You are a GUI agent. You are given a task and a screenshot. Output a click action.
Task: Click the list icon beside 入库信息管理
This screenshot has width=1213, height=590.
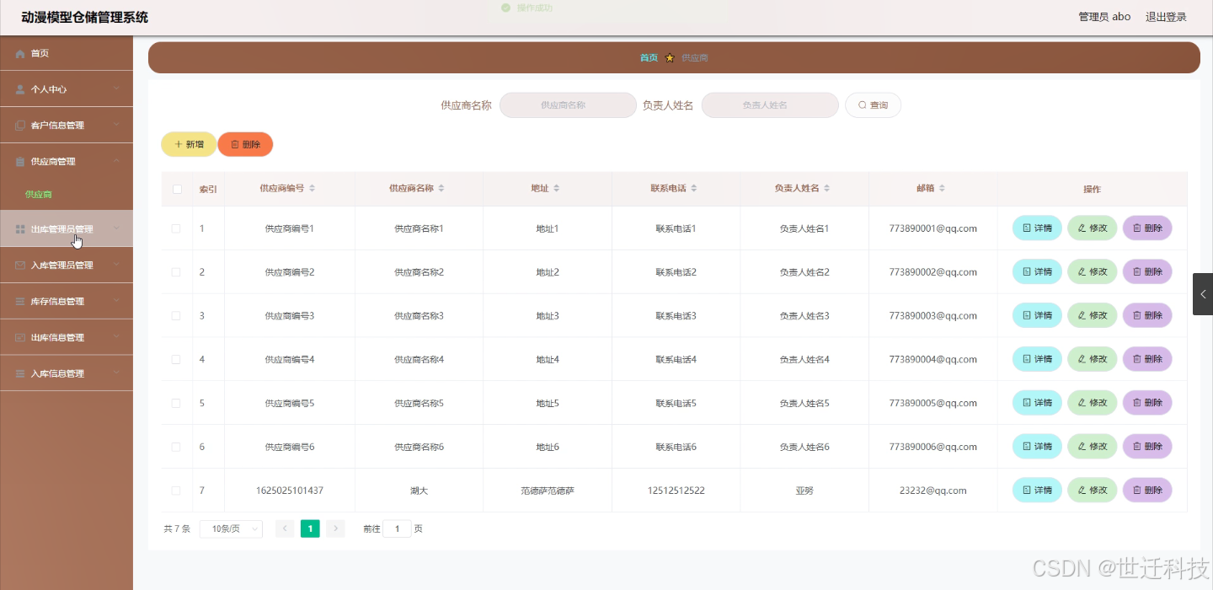click(20, 374)
